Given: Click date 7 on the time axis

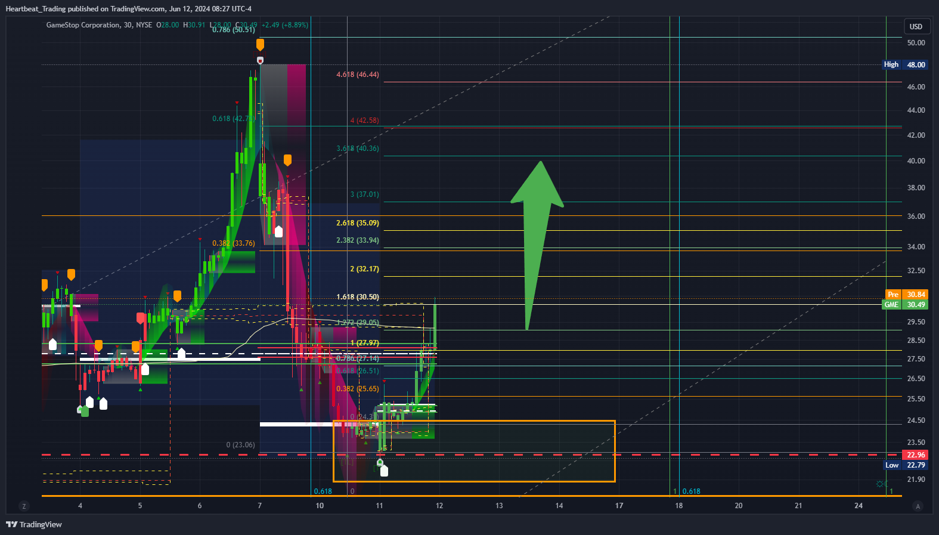Looking at the screenshot, I should pyautogui.click(x=259, y=506).
